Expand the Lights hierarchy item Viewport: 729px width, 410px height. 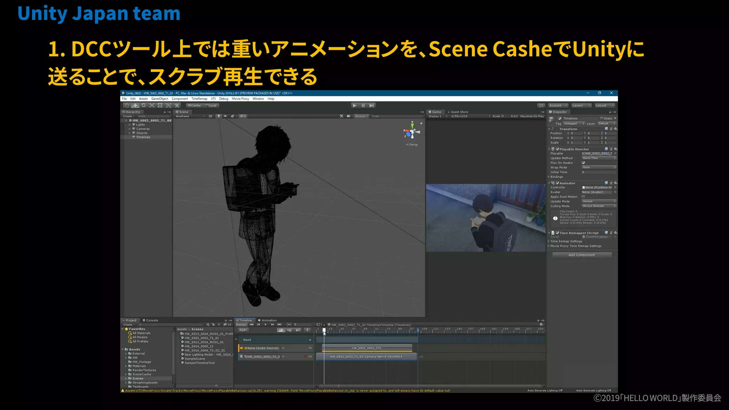pos(130,125)
